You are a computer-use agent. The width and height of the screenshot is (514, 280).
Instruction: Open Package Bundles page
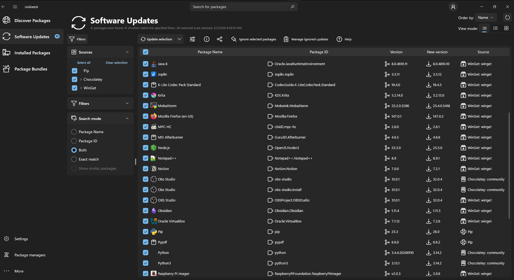tap(32, 69)
